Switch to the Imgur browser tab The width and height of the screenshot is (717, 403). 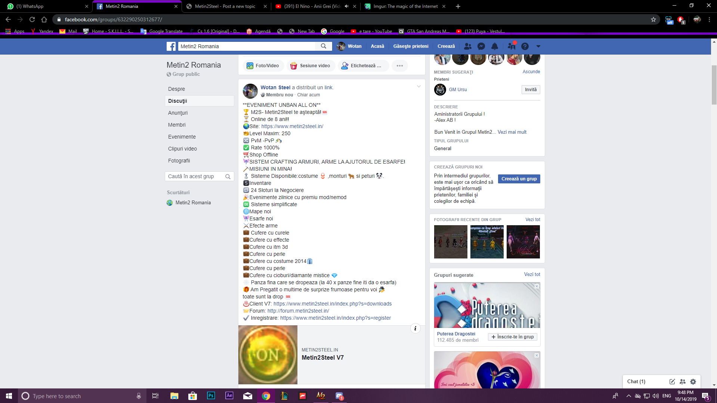406,6
